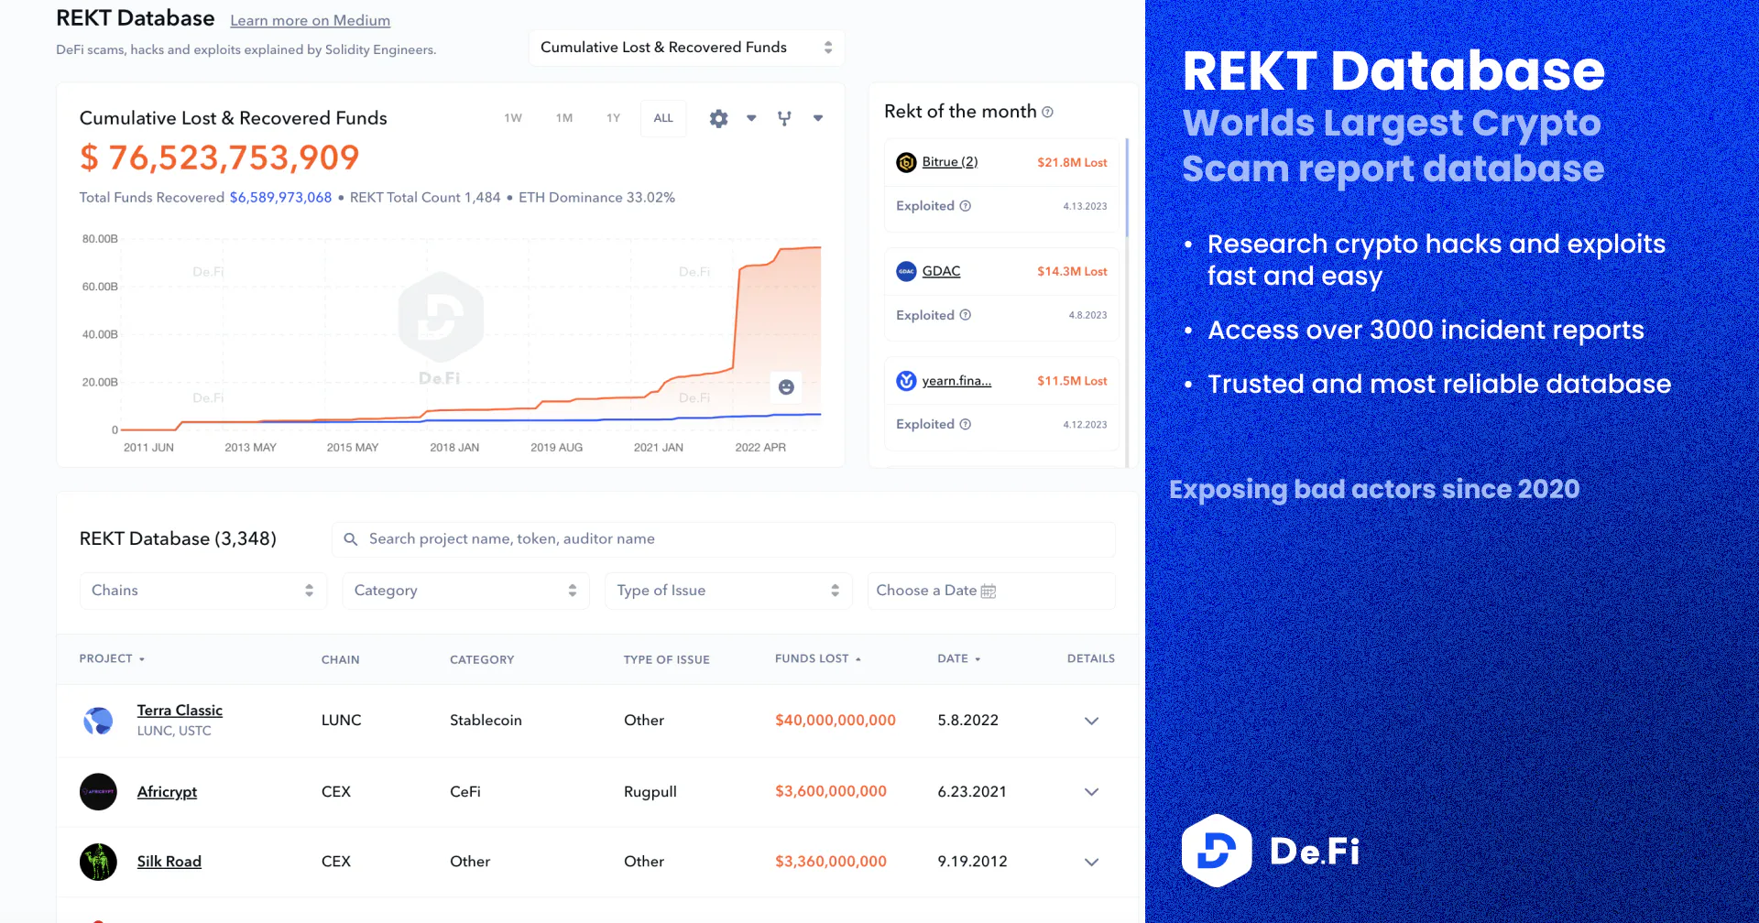Open the Africrypt project link

pos(167,792)
